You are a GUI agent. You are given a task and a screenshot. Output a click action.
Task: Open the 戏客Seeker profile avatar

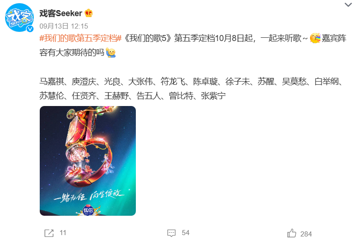click(x=19, y=18)
